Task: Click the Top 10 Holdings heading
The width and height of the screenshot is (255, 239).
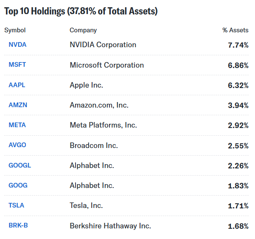Action: (81, 11)
